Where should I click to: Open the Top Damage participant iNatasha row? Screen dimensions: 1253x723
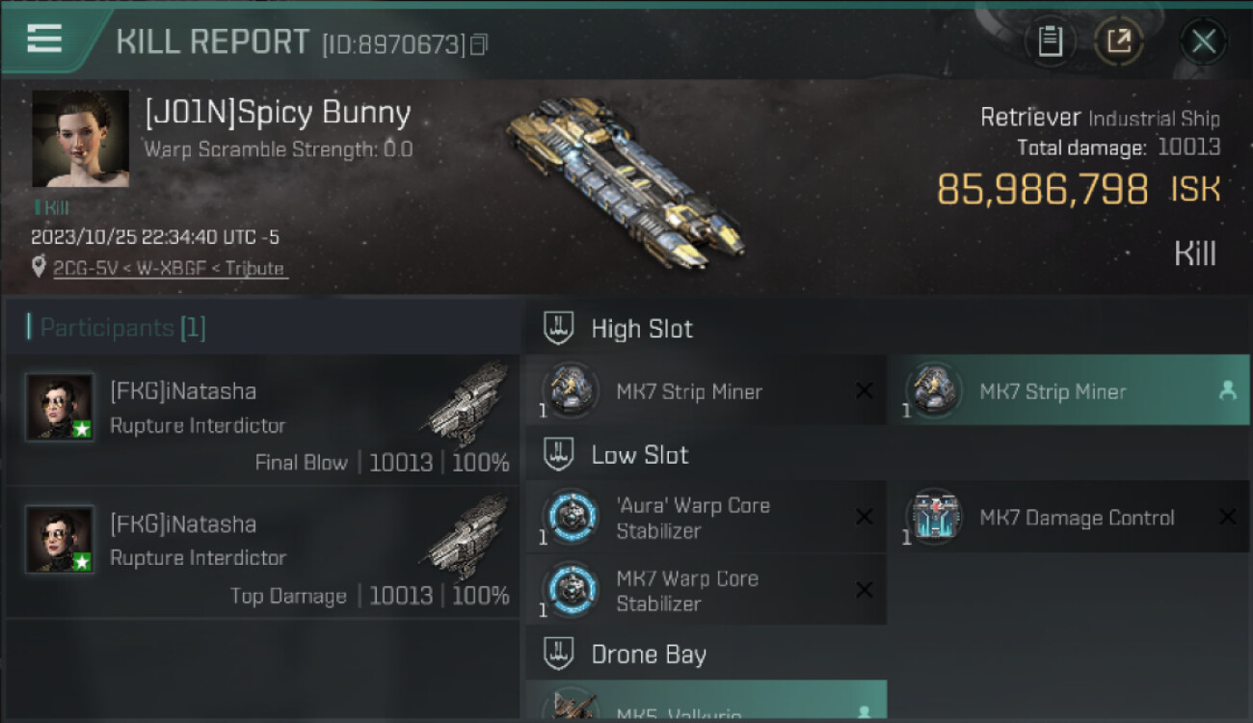pos(262,552)
